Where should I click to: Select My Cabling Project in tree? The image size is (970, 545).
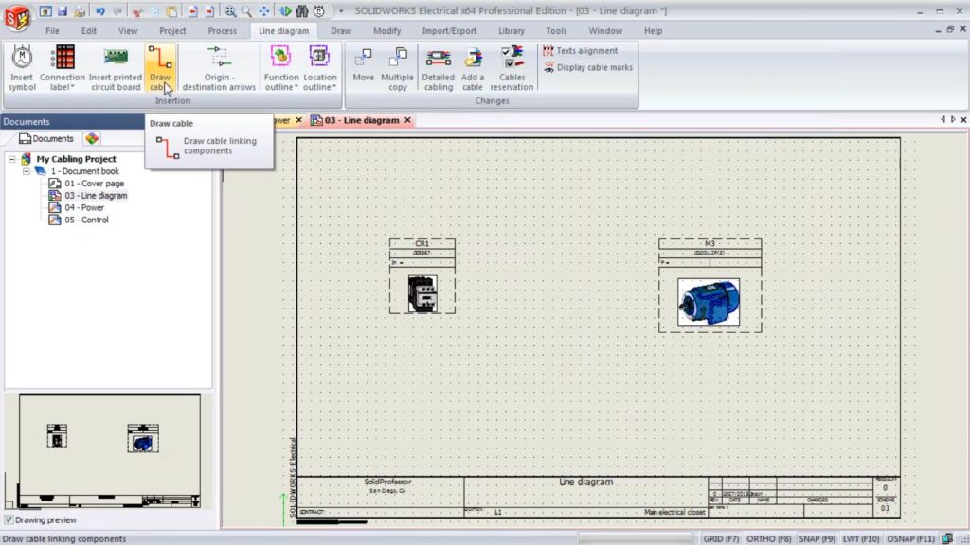click(x=76, y=159)
